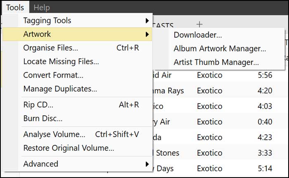This screenshot has width=289, height=178.
Task: Open Convert Format dialog
Action: [x=53, y=75]
